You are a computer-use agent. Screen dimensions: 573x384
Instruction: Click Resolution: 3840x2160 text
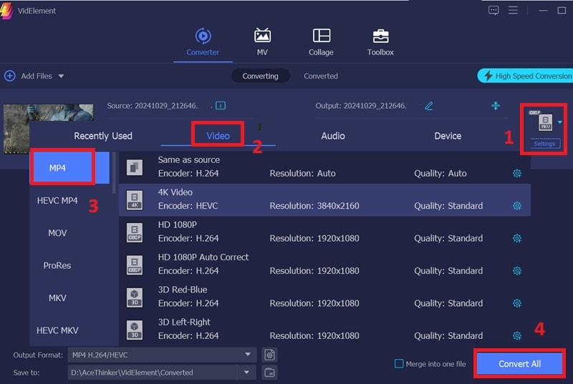click(x=314, y=206)
